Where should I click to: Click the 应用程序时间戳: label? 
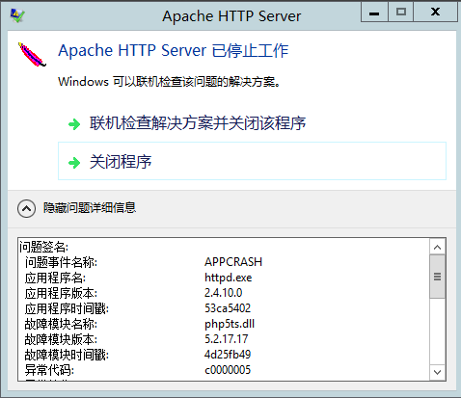(x=67, y=308)
